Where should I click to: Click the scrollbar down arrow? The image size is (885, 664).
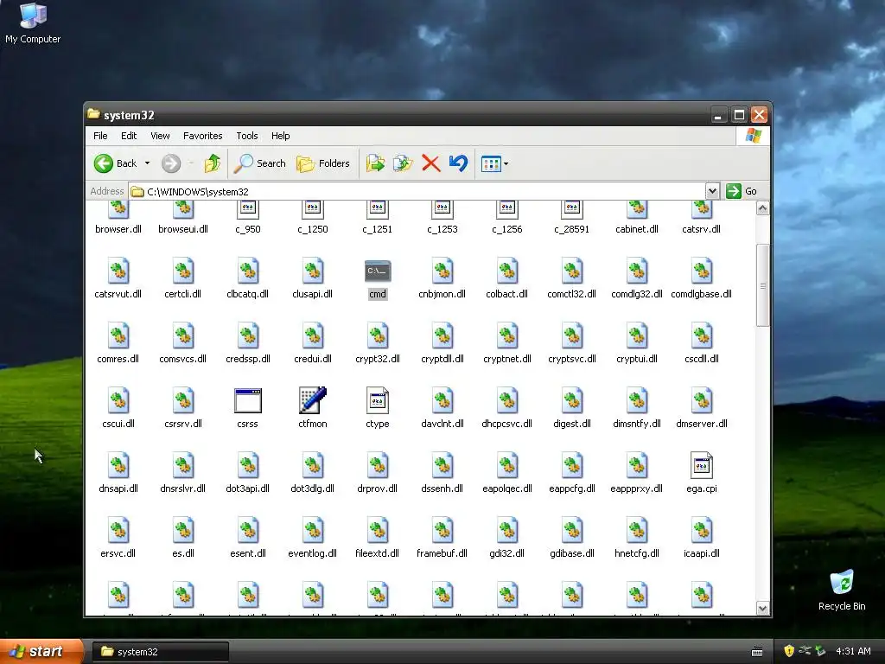(762, 608)
